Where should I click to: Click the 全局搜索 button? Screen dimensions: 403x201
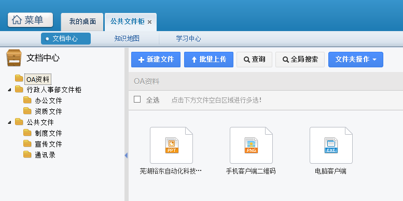click(300, 60)
